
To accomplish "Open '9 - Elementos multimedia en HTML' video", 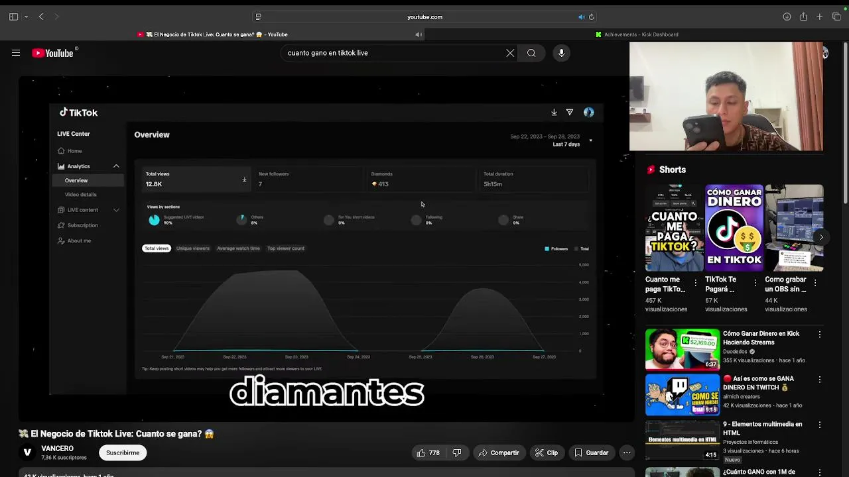I will [x=682, y=440].
